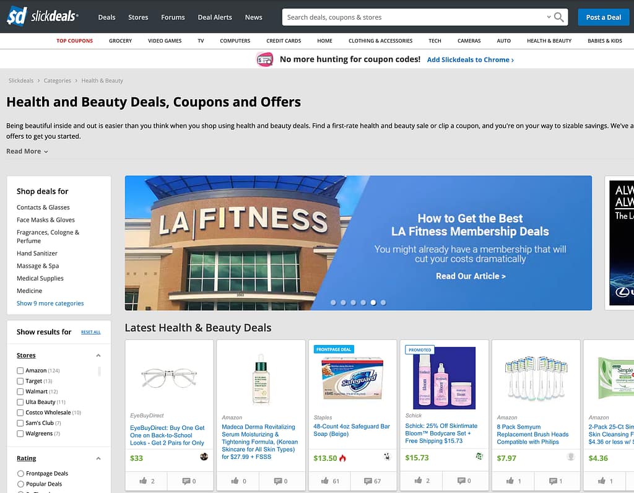Viewport: 634px width, 493px height.
Task: Enable the Ulta Beauty store checkbox
Action: pos(20,403)
